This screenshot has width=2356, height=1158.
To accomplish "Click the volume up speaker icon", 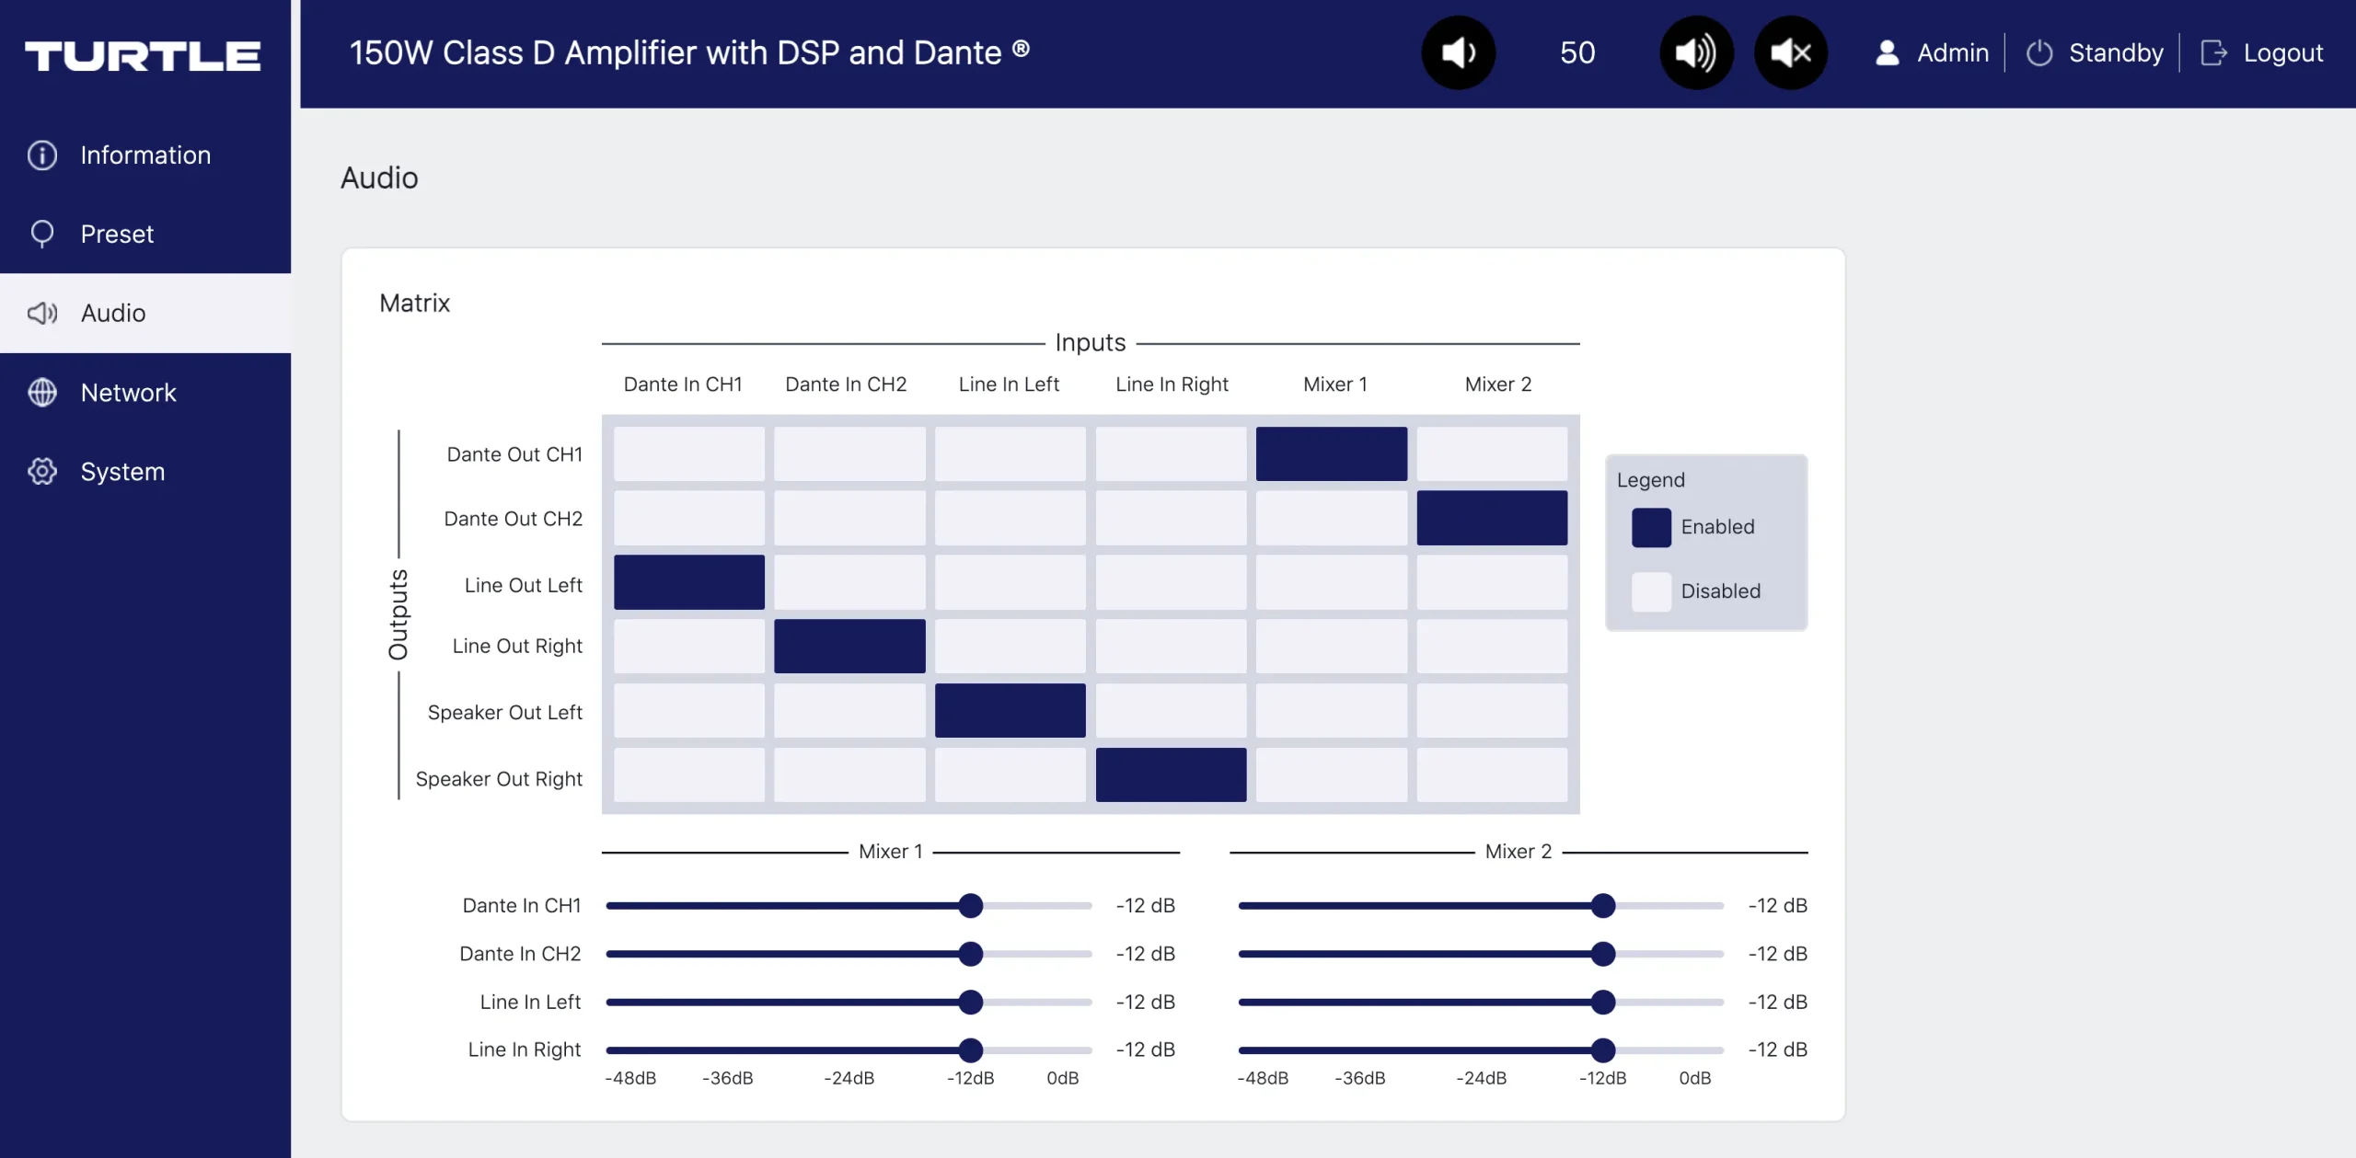I will (1695, 53).
